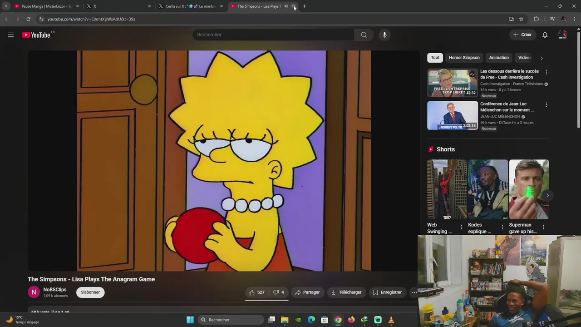Open the Cash Investigation Free video thumbnail
Viewport: 581px width, 327px height.
(x=453, y=83)
